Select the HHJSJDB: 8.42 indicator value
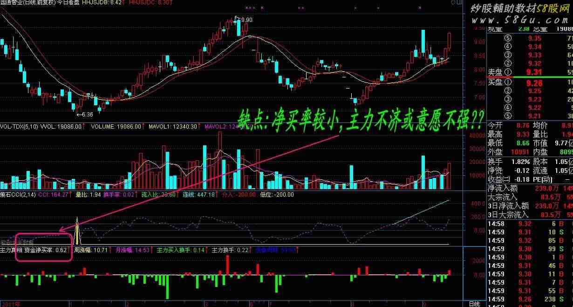573x307 pixels. [x=102, y=3]
